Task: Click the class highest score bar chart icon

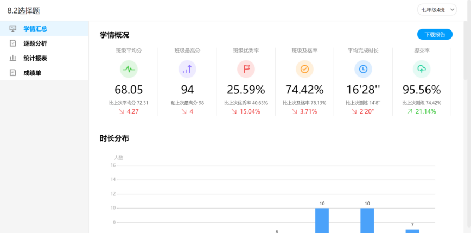Action: click(x=187, y=69)
